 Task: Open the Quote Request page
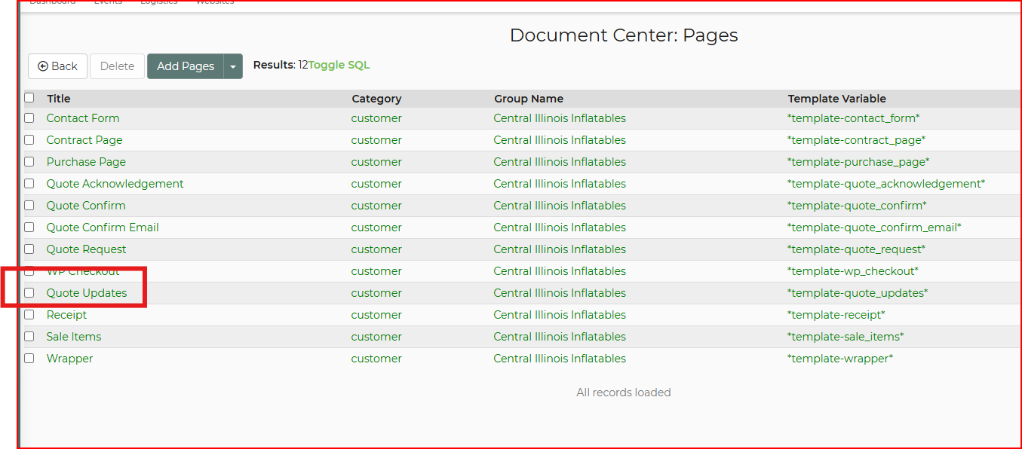(x=86, y=249)
